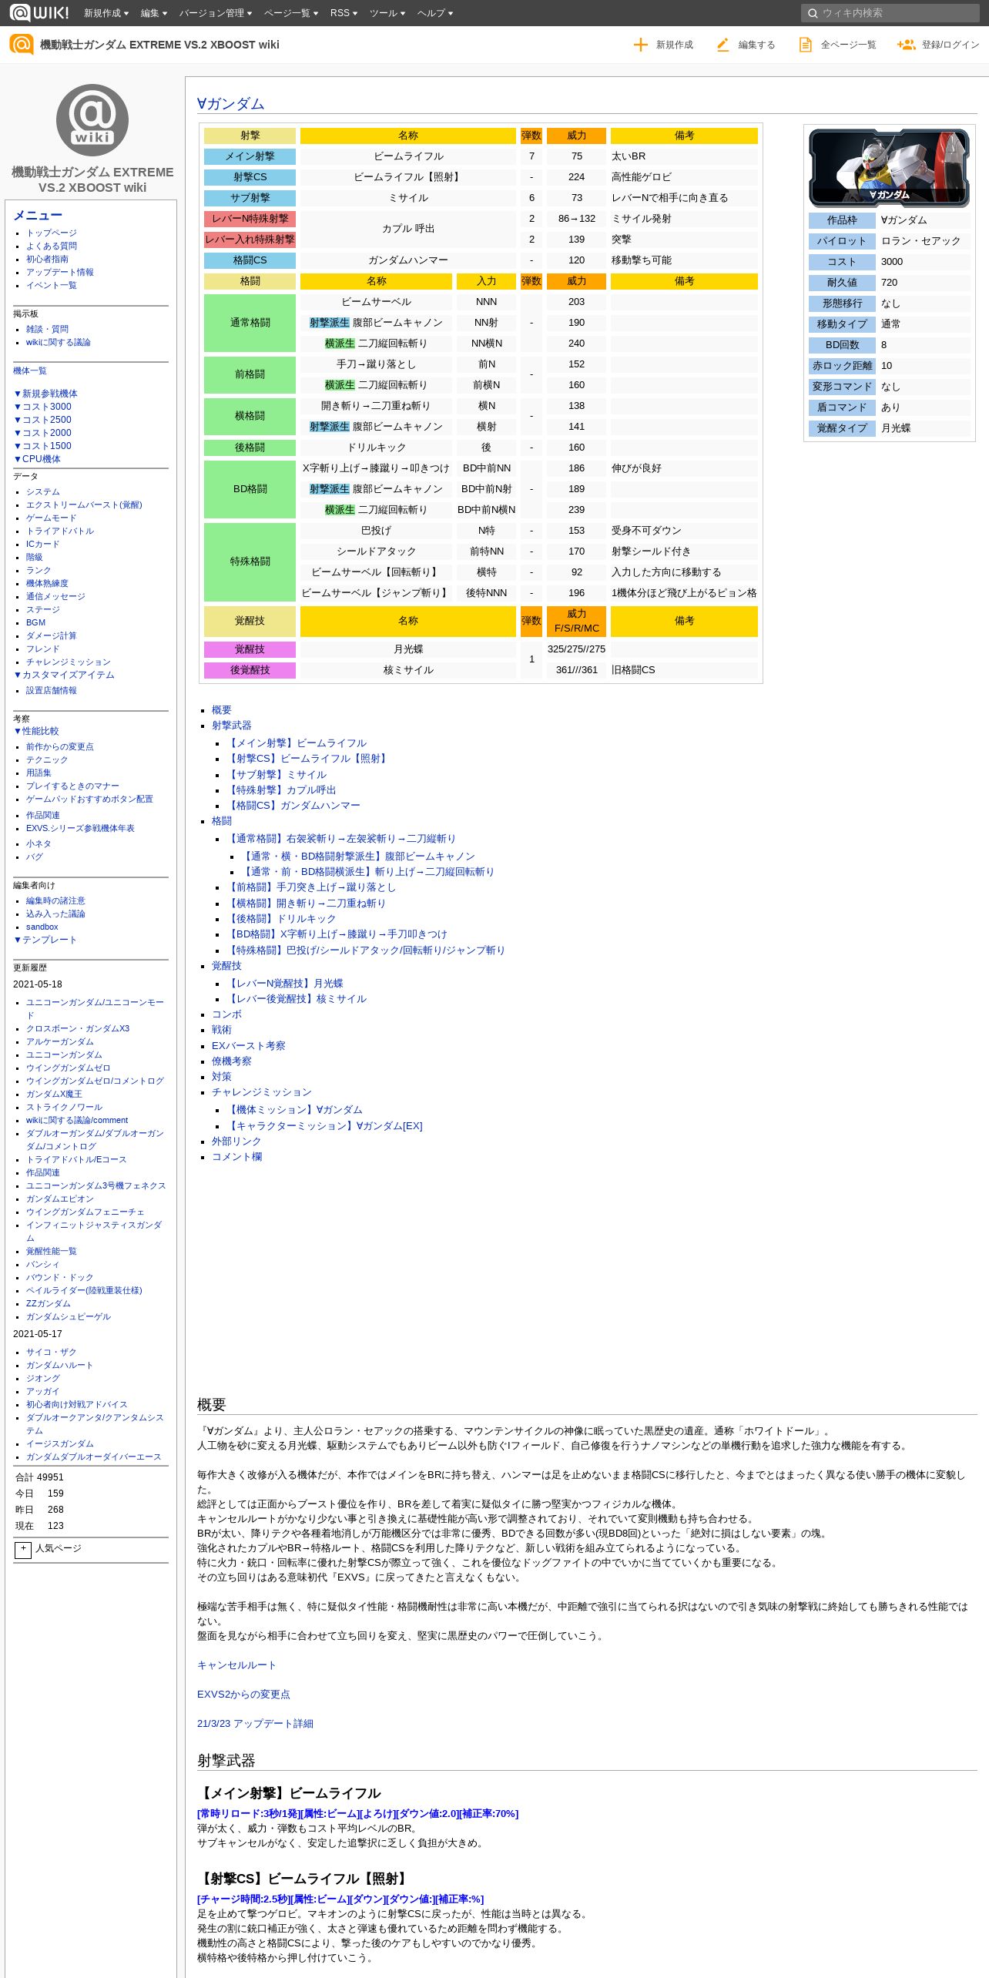
Task: Open the RSS dropdown menu
Action: pyautogui.click(x=344, y=13)
